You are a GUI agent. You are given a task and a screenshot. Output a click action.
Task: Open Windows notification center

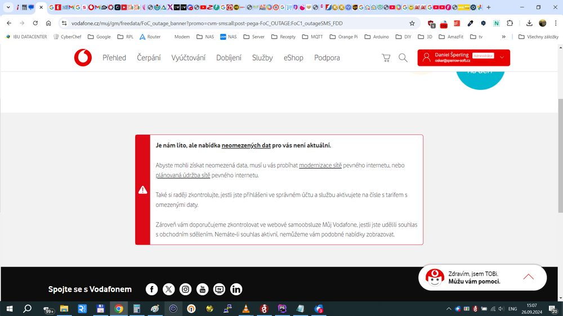point(553,309)
